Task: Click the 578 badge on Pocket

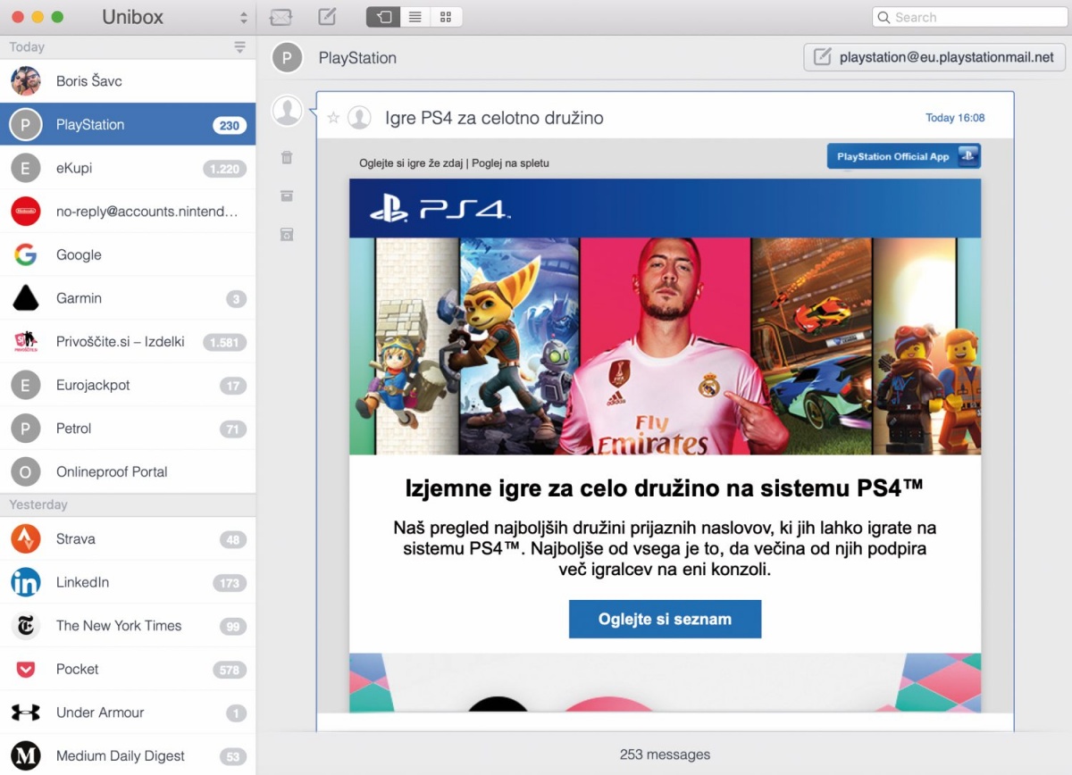Action: coord(230,670)
